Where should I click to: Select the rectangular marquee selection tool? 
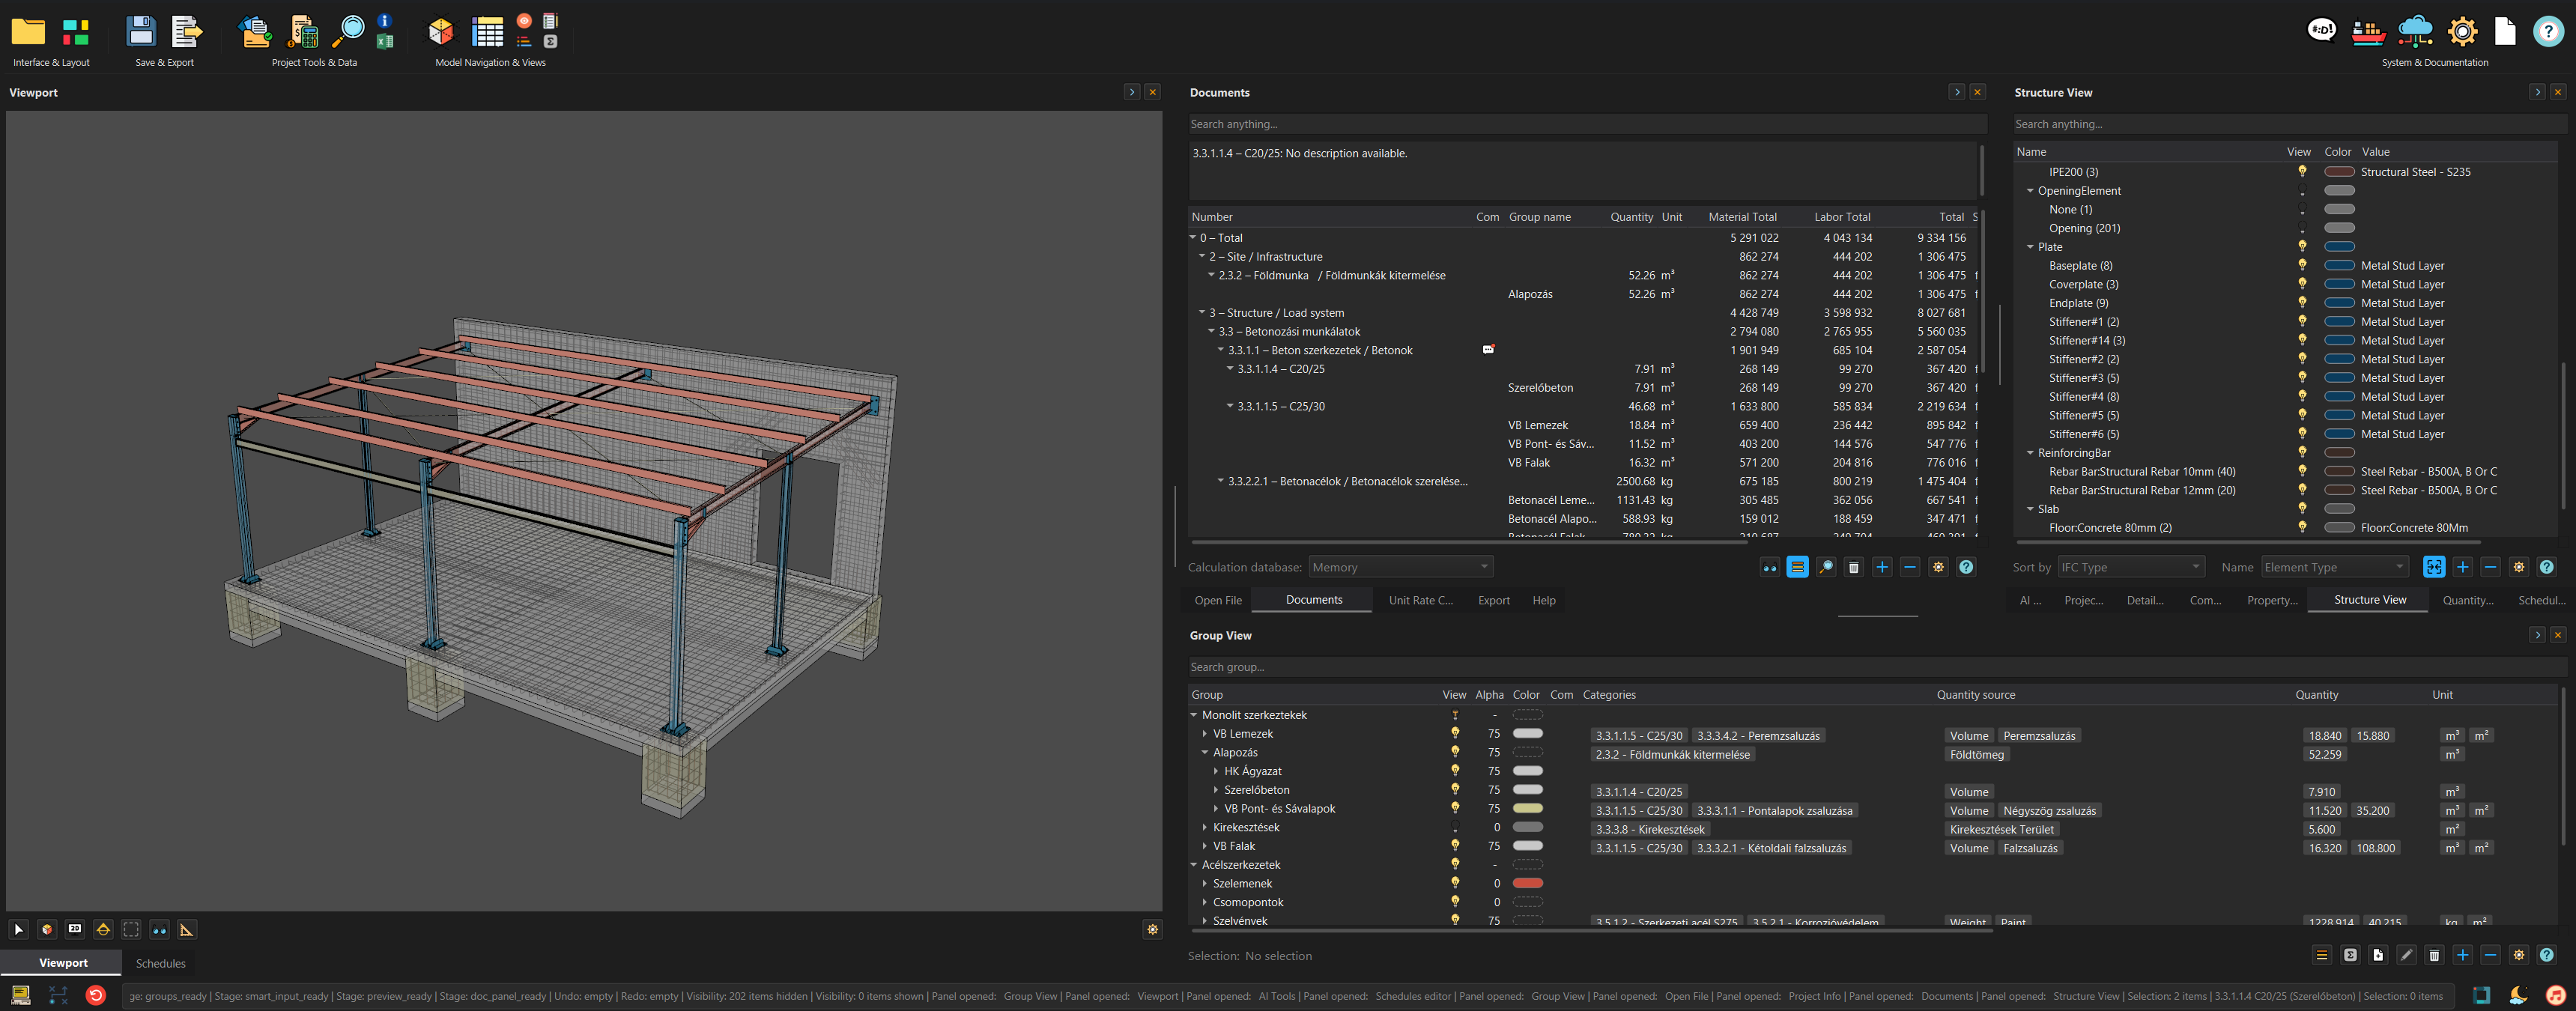[131, 929]
